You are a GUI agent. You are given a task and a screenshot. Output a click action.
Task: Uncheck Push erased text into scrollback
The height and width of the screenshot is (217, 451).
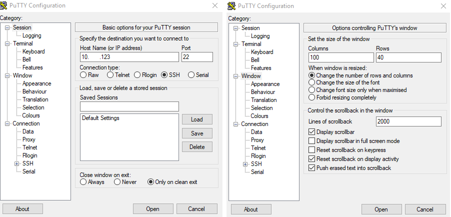pos(312,168)
